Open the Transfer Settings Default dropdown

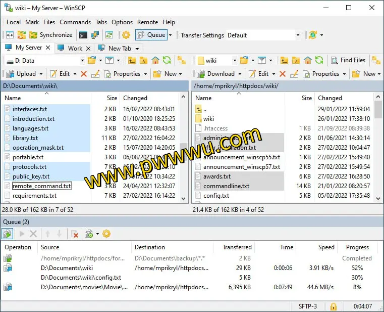298,35
